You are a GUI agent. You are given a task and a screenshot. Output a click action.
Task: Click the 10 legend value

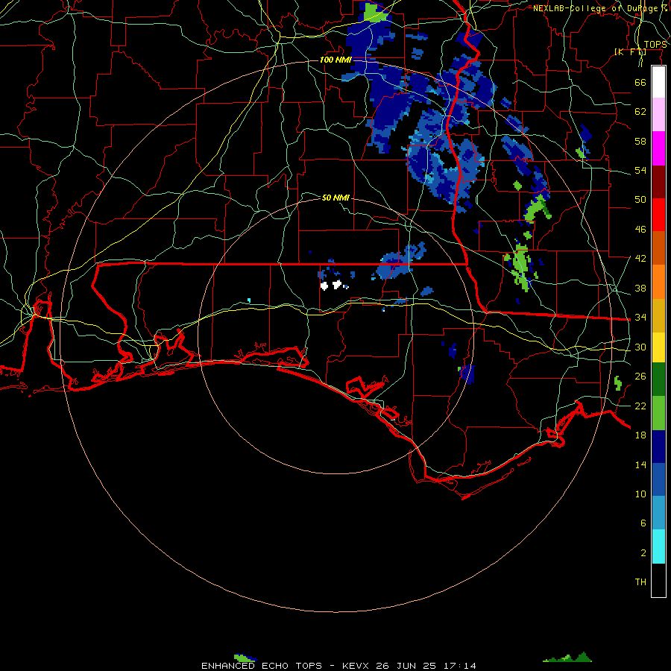click(640, 494)
